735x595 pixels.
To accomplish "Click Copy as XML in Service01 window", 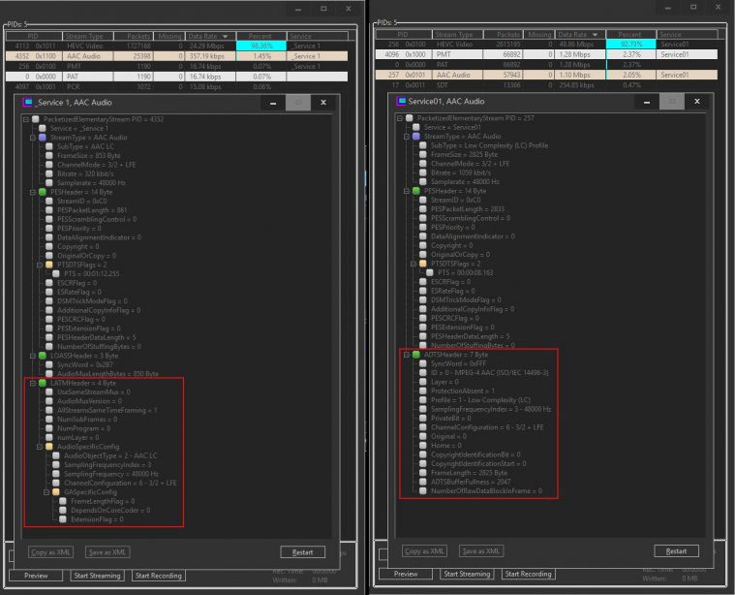I will (424, 551).
